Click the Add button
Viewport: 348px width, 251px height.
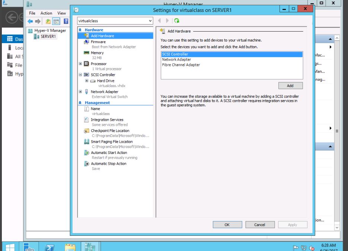290,86
